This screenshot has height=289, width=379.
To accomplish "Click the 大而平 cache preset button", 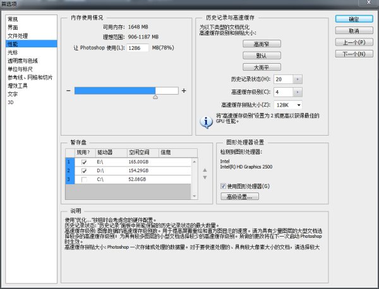I will click(x=262, y=67).
